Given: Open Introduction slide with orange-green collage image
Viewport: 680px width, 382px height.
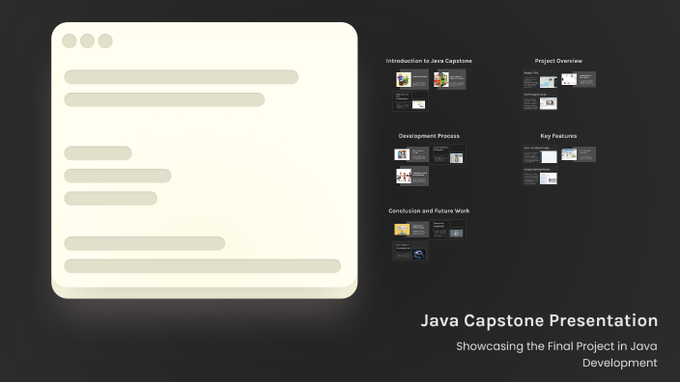Looking at the screenshot, I should (450, 80).
